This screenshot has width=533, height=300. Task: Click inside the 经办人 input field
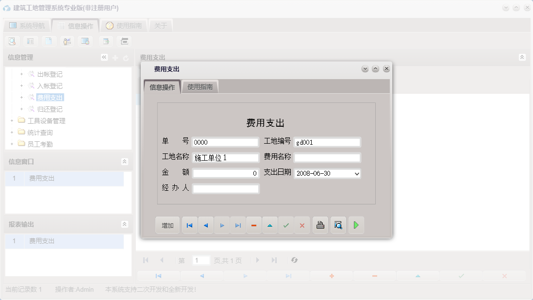coord(225,188)
